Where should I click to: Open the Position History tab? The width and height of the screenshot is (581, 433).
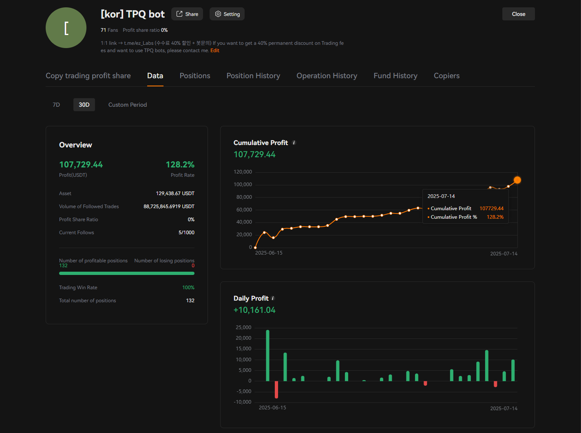[253, 76]
